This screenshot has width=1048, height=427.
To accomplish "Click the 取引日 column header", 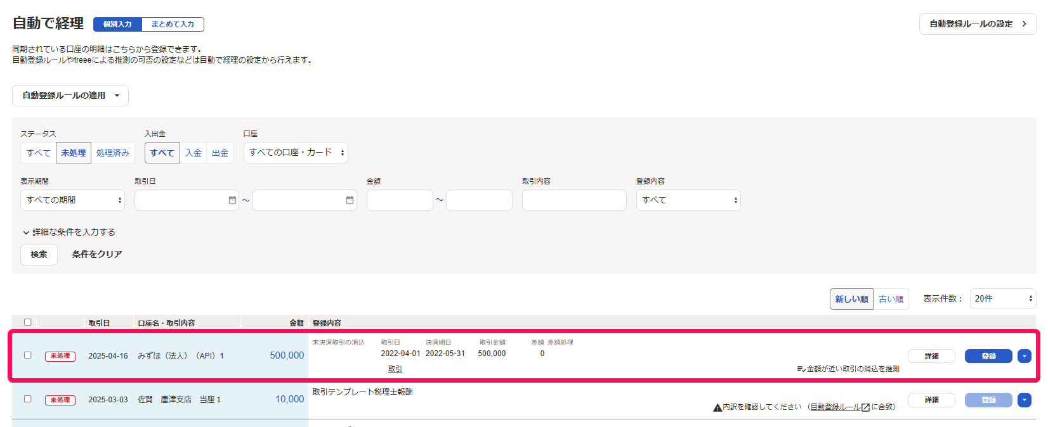I will pos(99,323).
